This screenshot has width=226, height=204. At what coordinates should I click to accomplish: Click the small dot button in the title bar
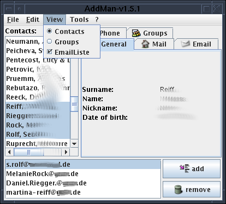pyautogui.click(x=19, y=9)
